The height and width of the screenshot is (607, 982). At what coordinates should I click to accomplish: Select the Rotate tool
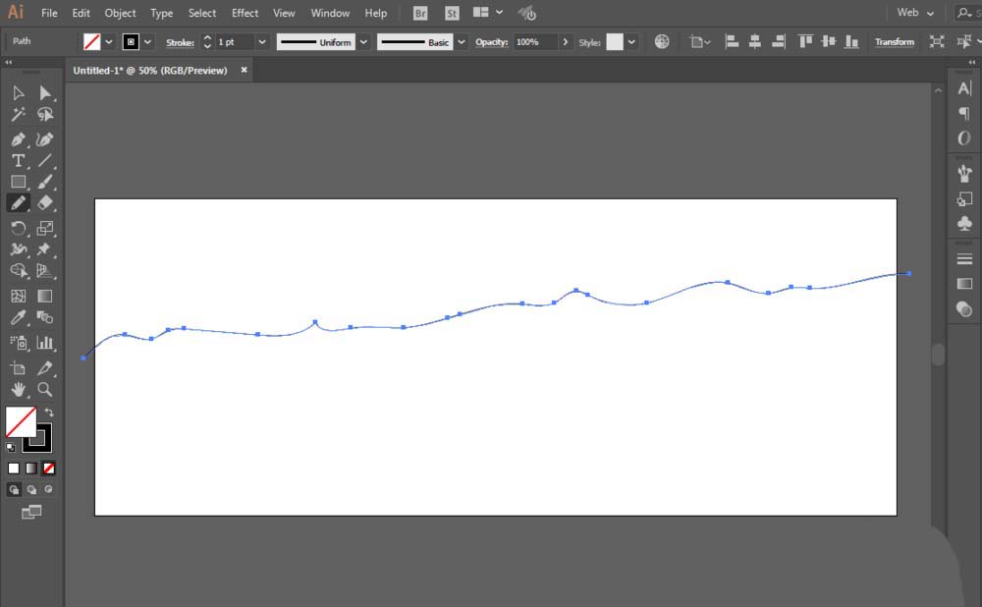[x=18, y=228]
